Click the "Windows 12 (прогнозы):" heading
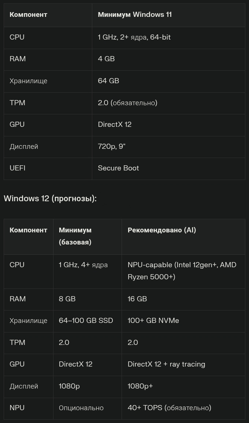This screenshot has width=249, height=423. tap(50, 198)
